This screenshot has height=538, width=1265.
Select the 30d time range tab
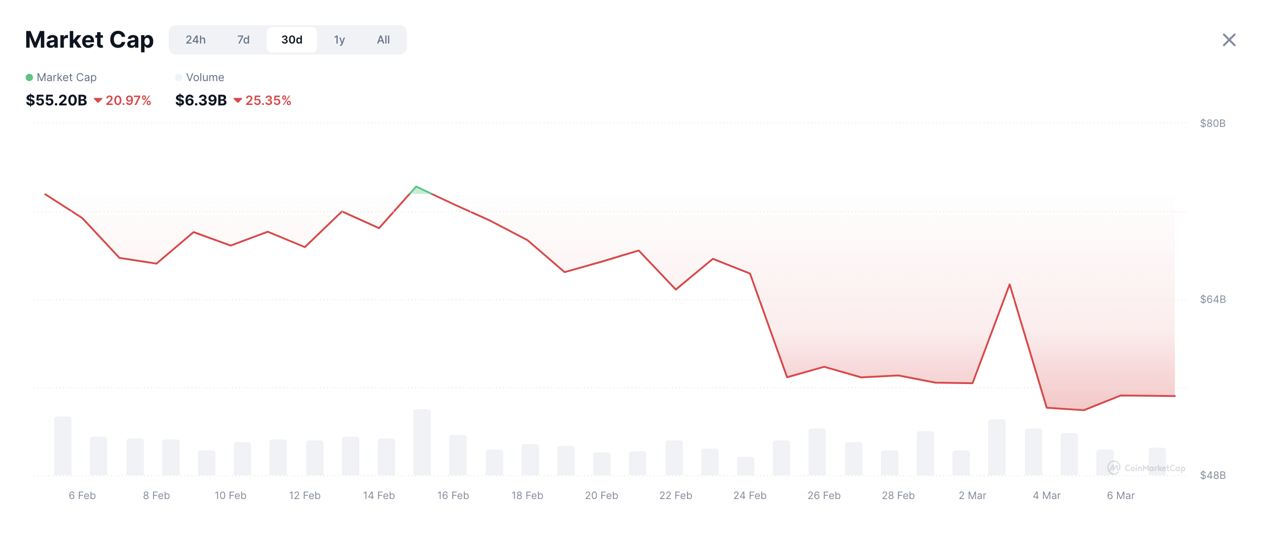coord(291,40)
